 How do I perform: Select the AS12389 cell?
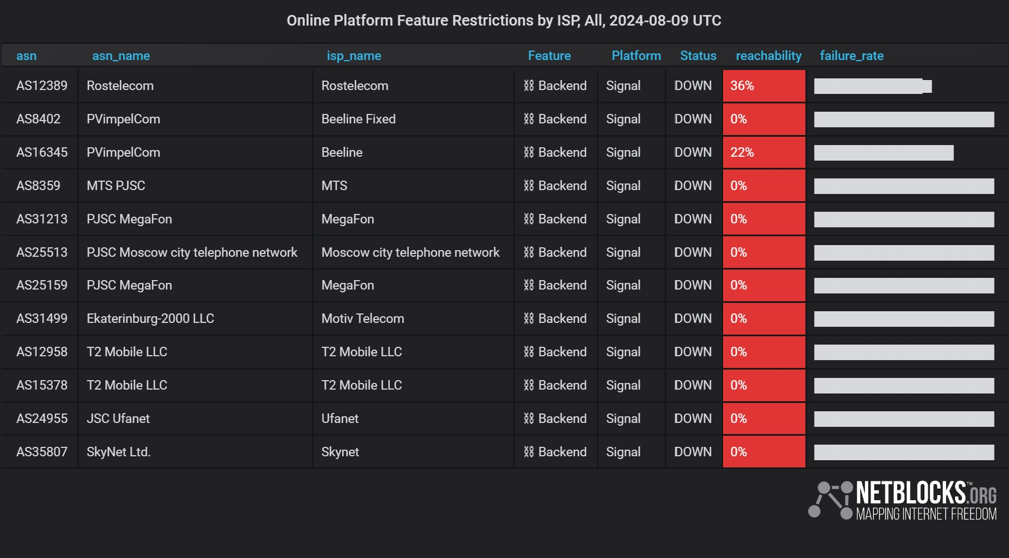(39, 86)
